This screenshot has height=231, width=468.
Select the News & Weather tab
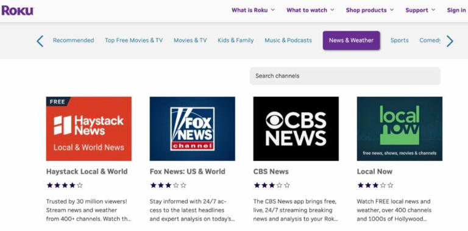(351, 40)
